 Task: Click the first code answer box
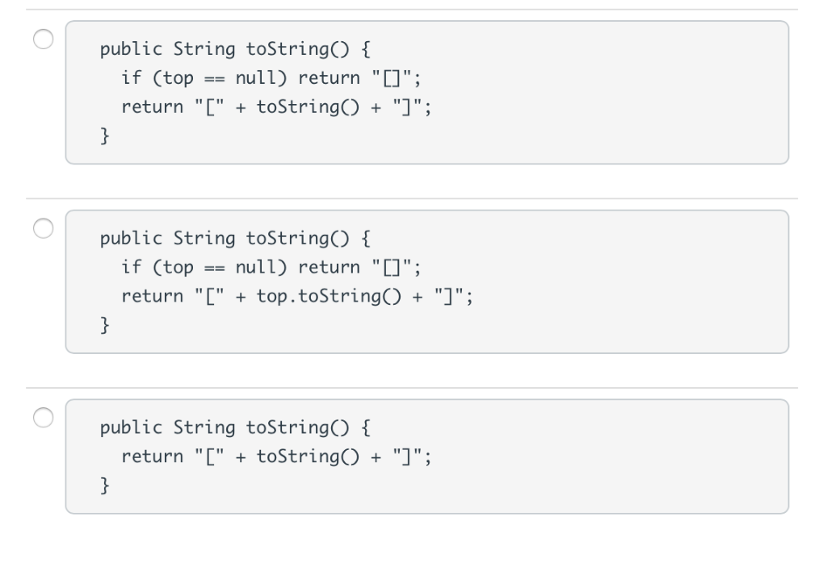pyautogui.click(x=428, y=92)
